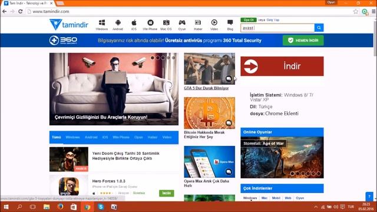377x212 pixels.
Task: Open the Stormfall: Age of War game banner
Action: coord(282,157)
